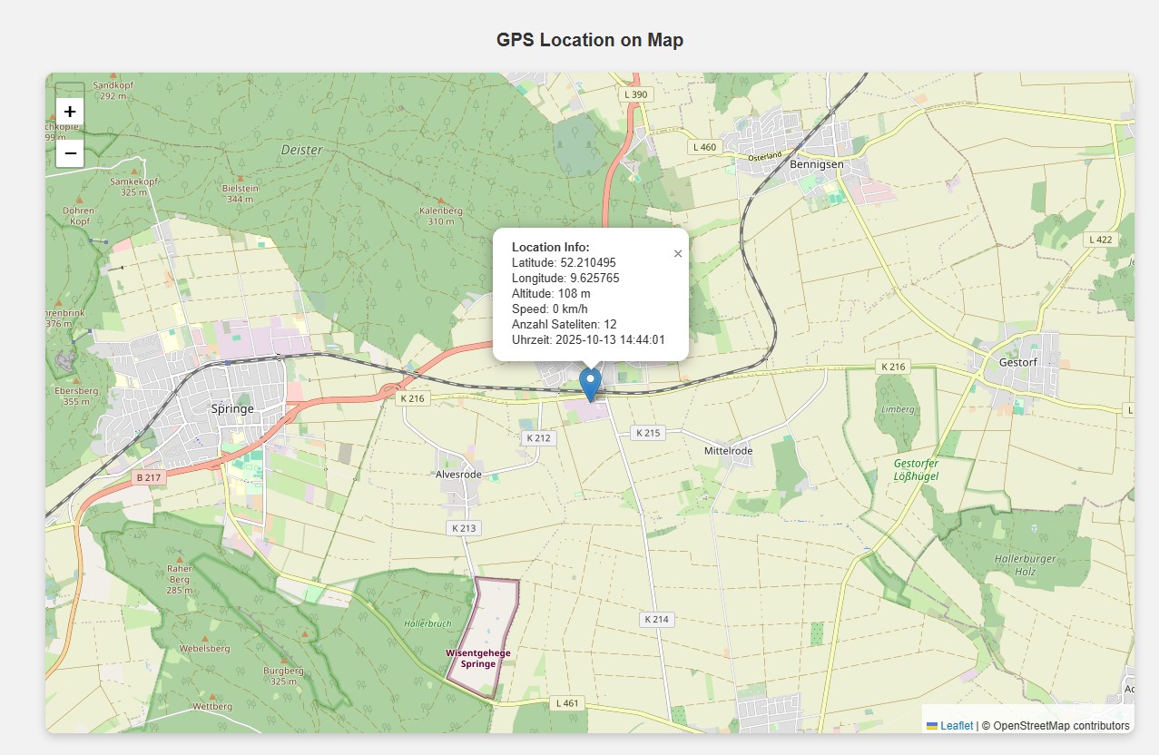Open the Leaflet attribution link
The width and height of the screenshot is (1159, 755).
coord(956,726)
